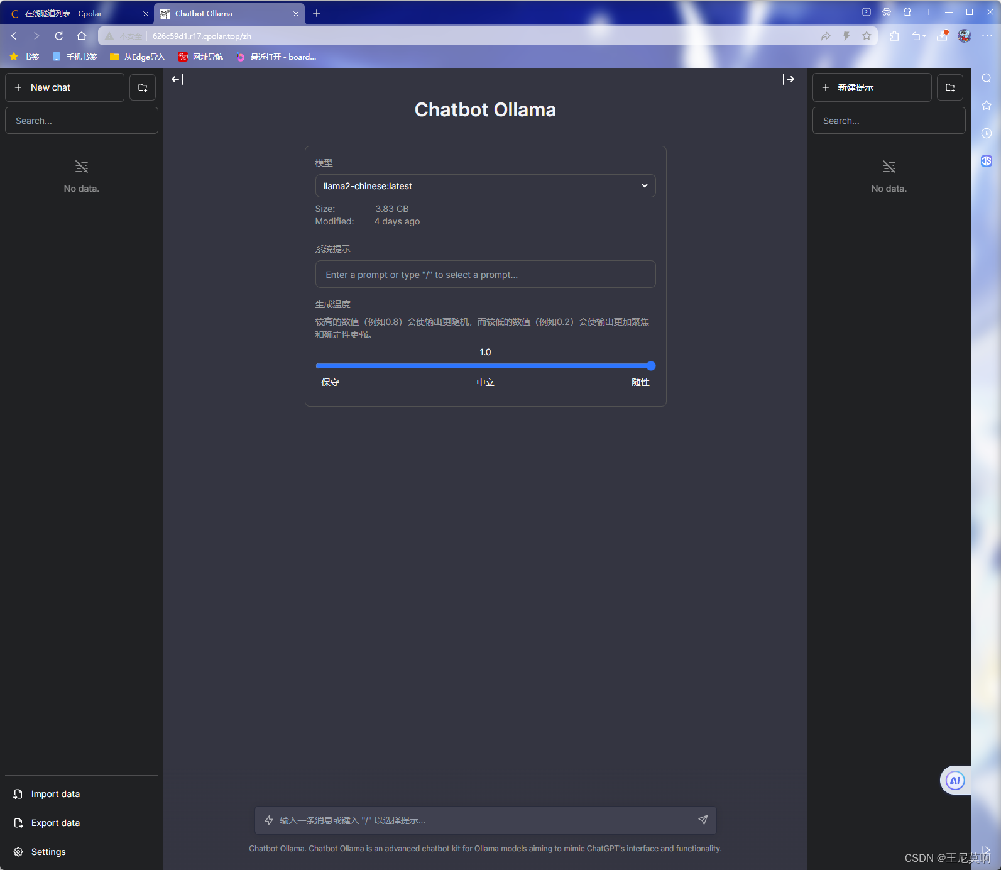Image resolution: width=1001 pixels, height=870 pixels.
Task: Send the message with paper plane icon
Action: click(703, 820)
